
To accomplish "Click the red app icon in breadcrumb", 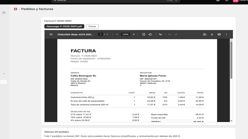I will tap(15, 9).
